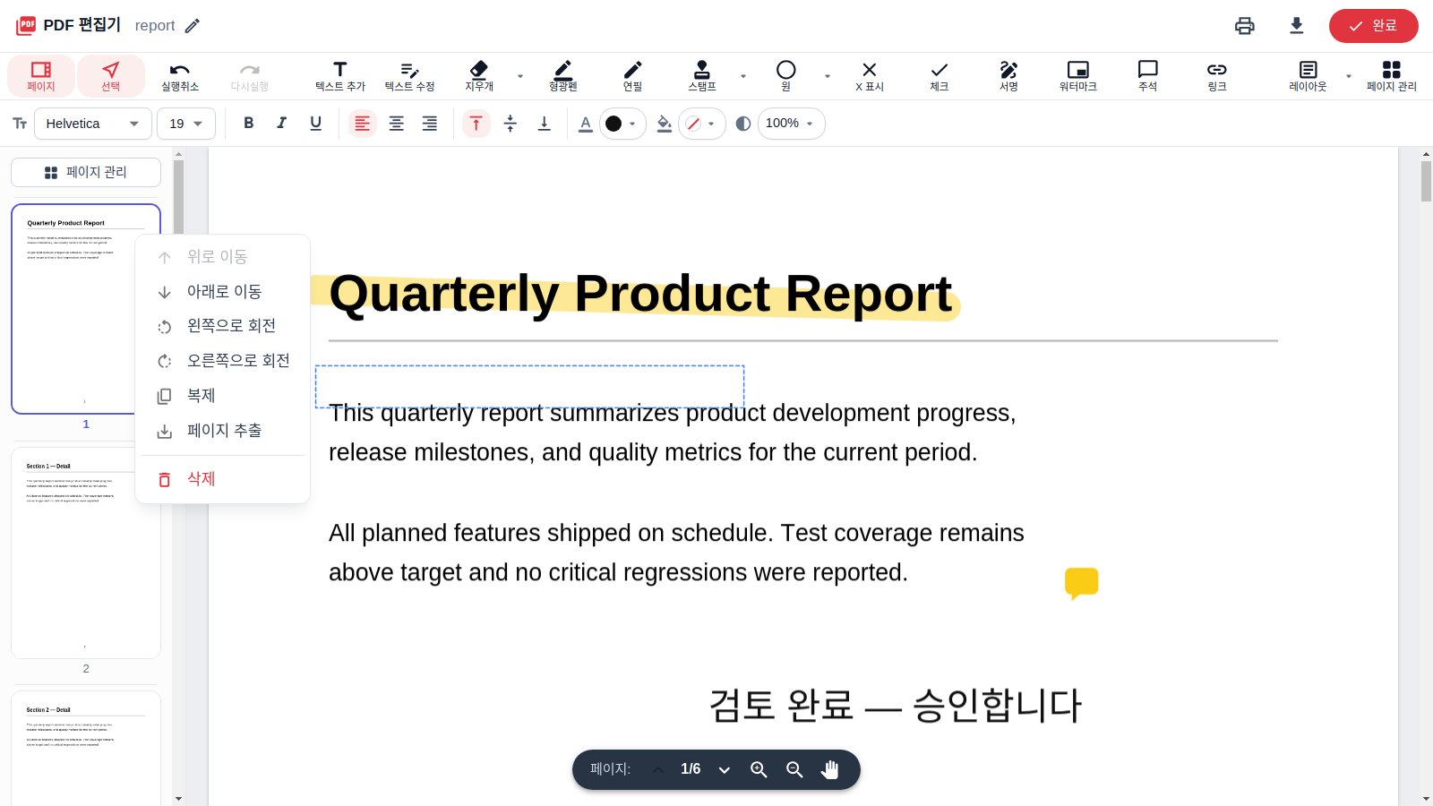Open the yellow comment note on page

click(1082, 583)
